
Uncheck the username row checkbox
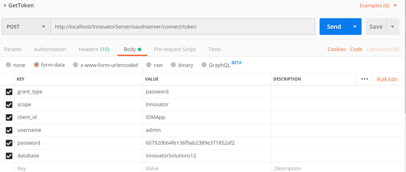tap(9, 130)
